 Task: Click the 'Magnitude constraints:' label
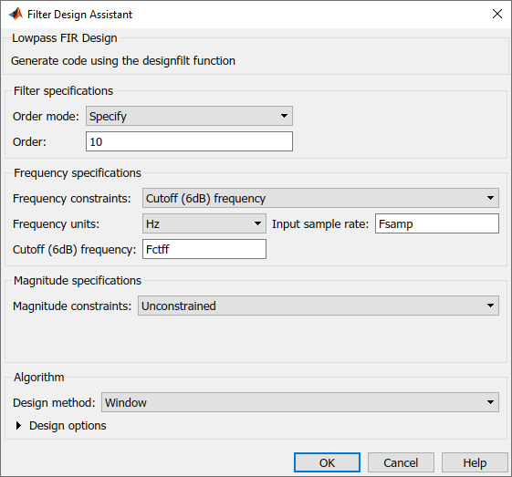pos(72,306)
